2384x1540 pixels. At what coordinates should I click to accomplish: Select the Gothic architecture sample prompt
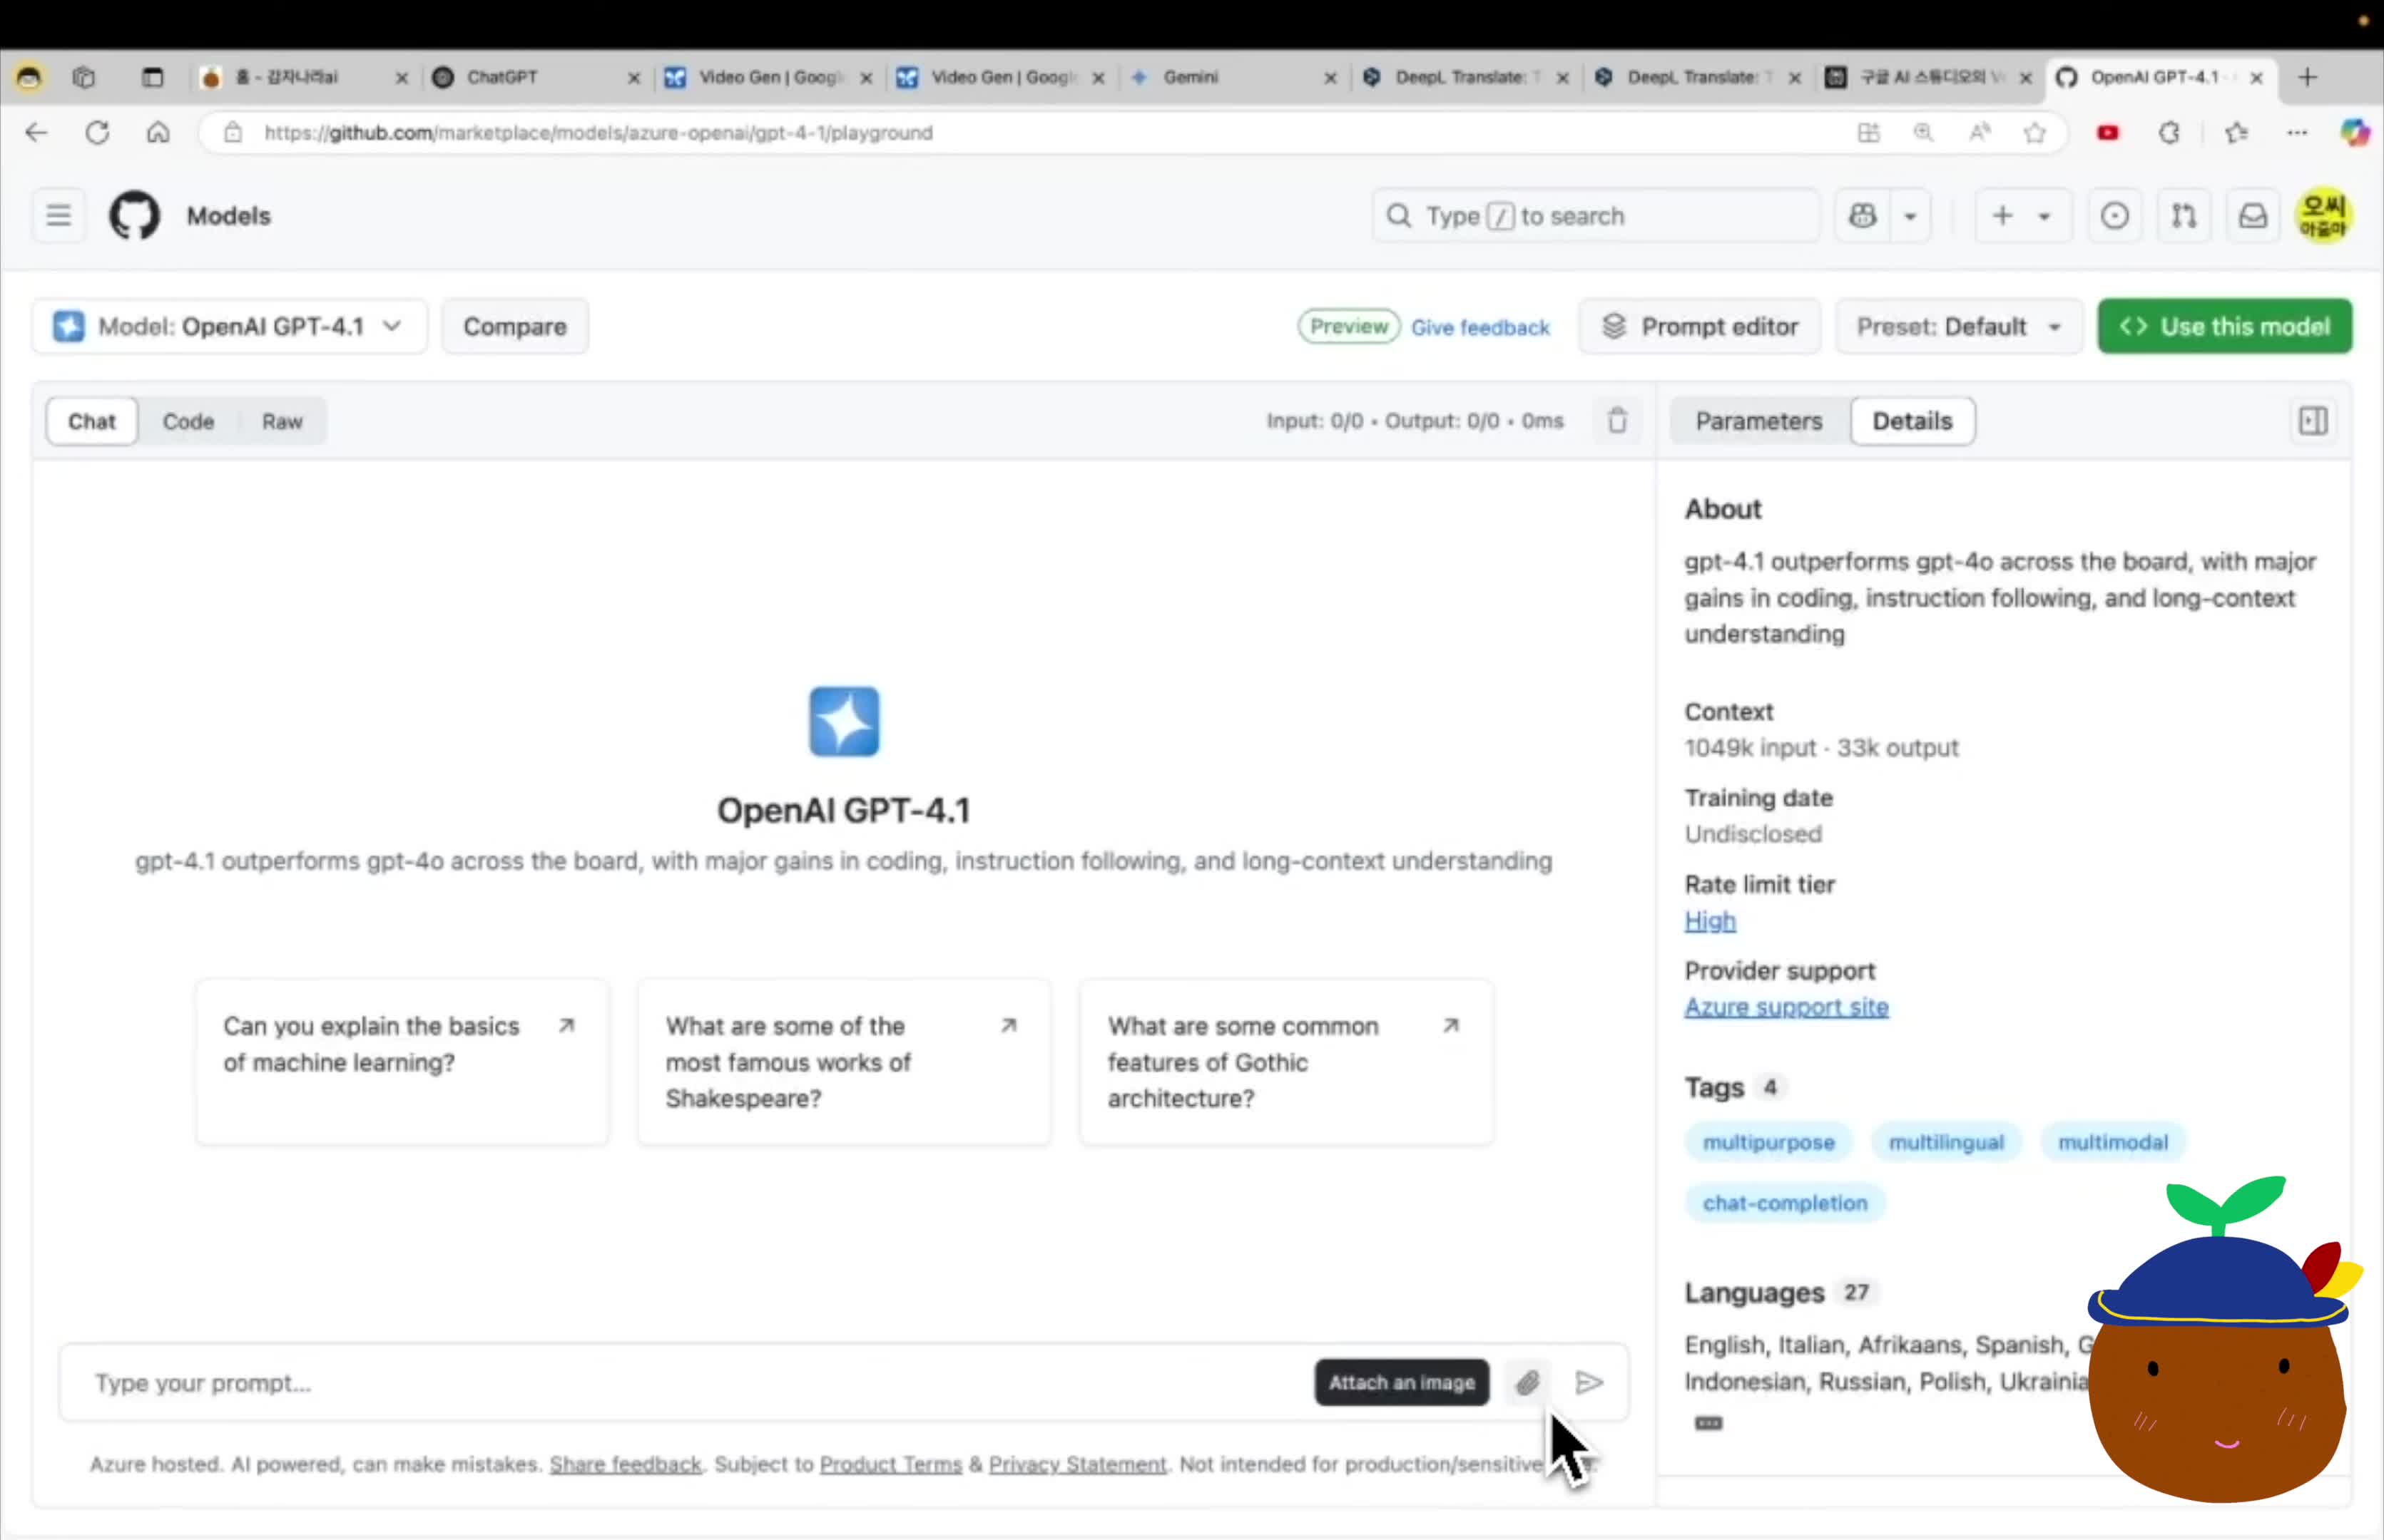pos(1287,1062)
